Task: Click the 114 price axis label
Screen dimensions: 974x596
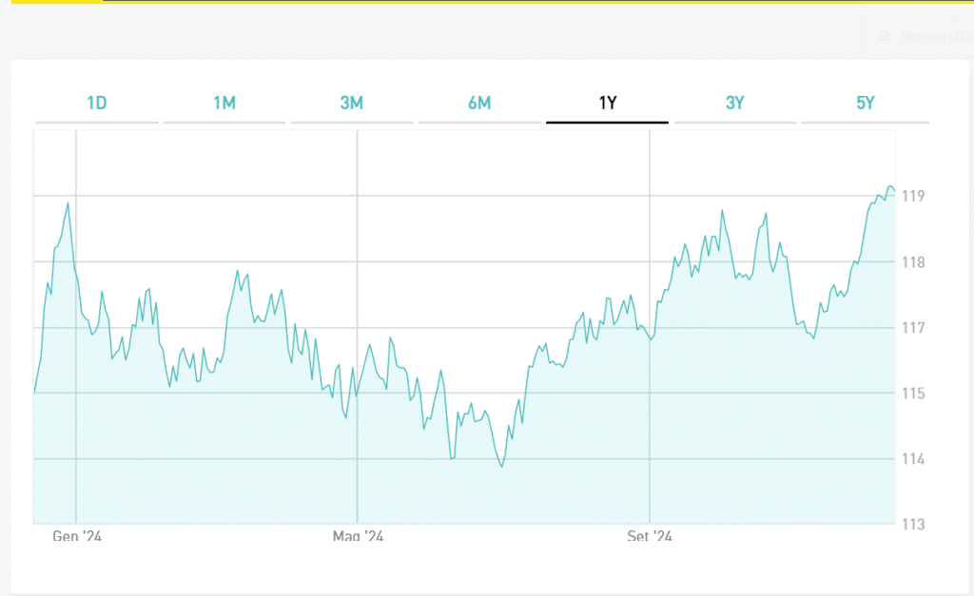Action: [x=914, y=460]
